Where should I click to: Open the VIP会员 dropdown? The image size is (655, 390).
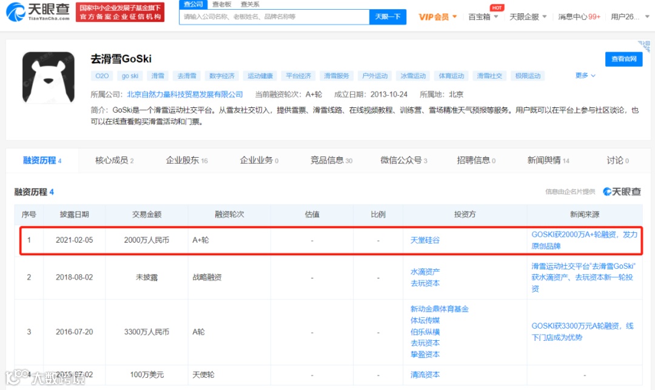tap(438, 17)
